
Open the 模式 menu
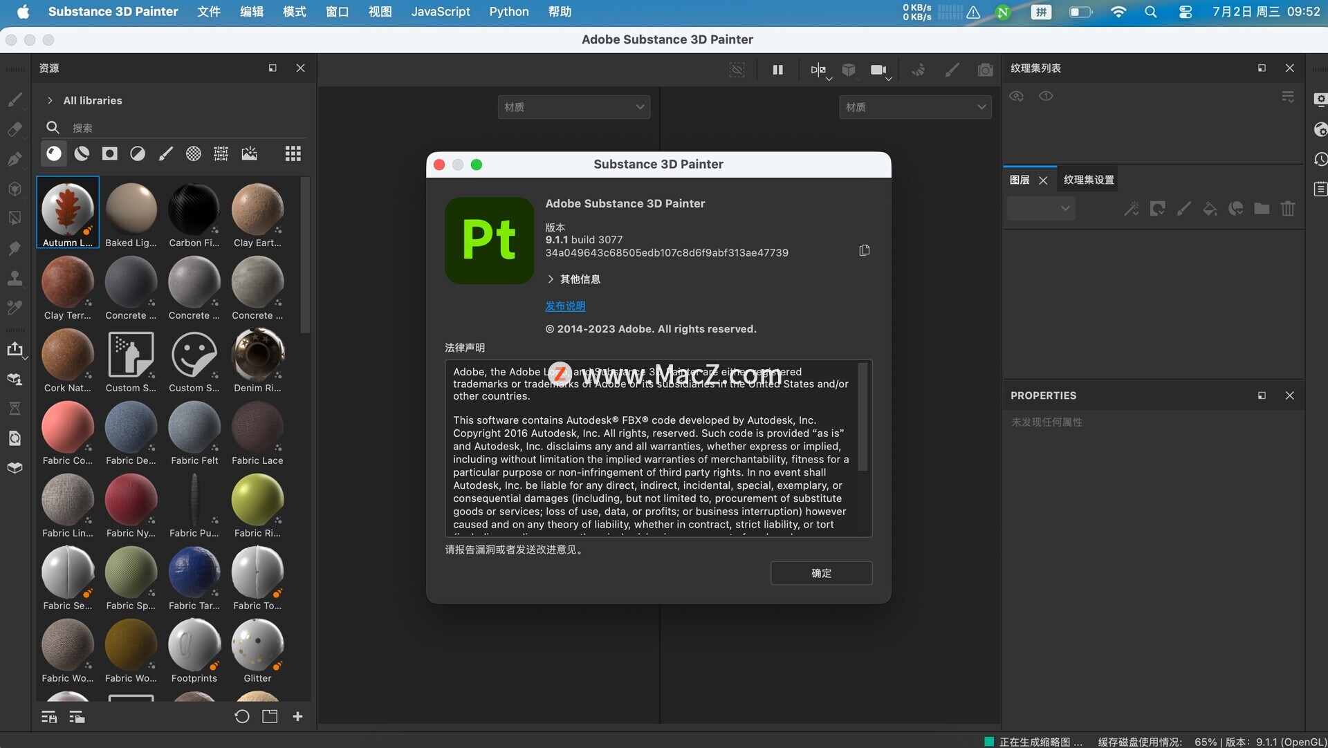(x=295, y=12)
